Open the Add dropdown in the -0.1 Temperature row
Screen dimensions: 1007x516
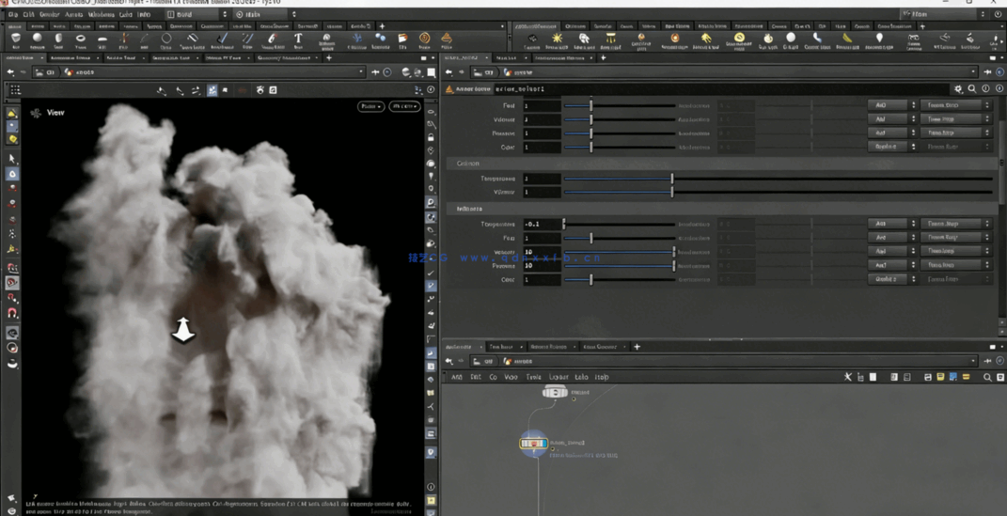coord(892,224)
